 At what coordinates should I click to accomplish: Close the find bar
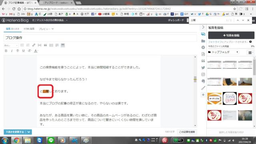[248, 20]
